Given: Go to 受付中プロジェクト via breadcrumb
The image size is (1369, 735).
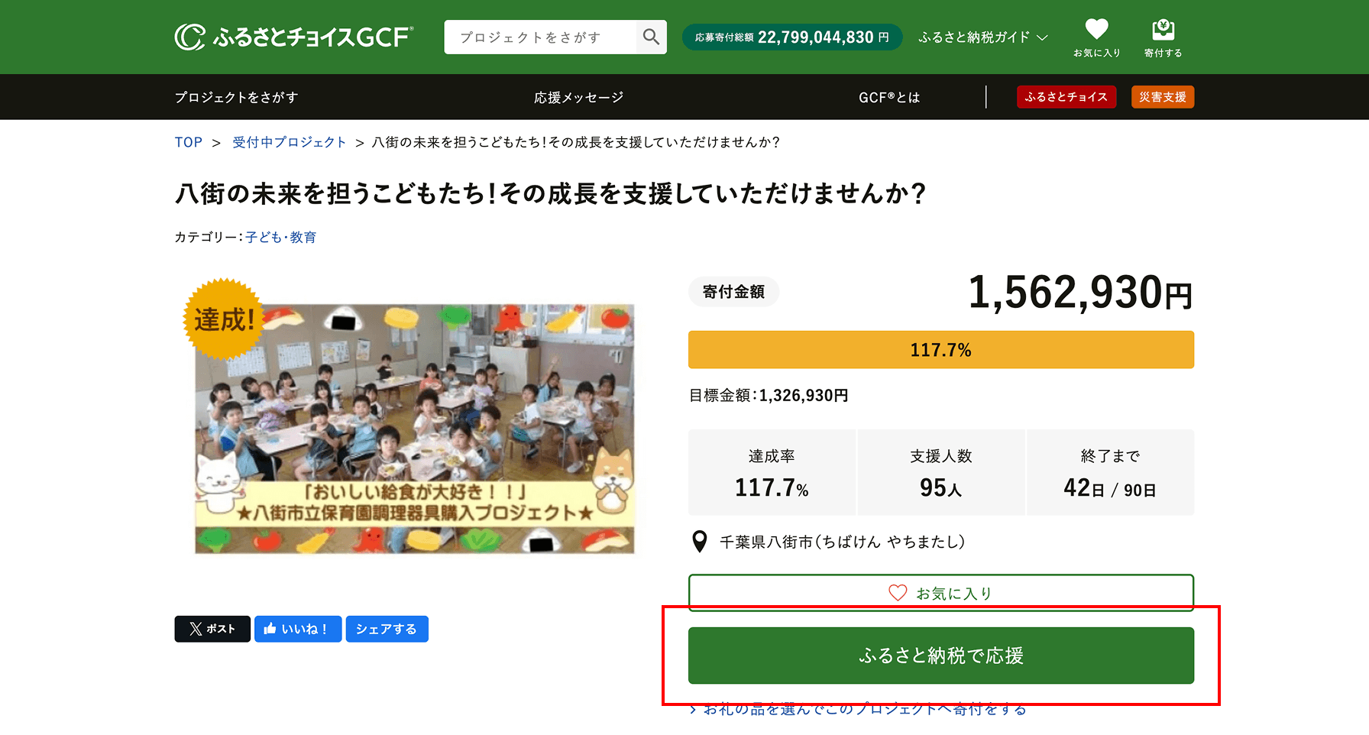Looking at the screenshot, I should 289,142.
